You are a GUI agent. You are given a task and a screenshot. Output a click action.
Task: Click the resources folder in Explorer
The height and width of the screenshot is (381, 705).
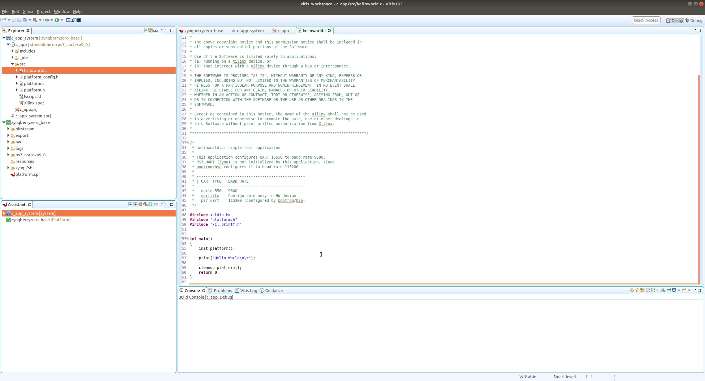(x=22, y=161)
